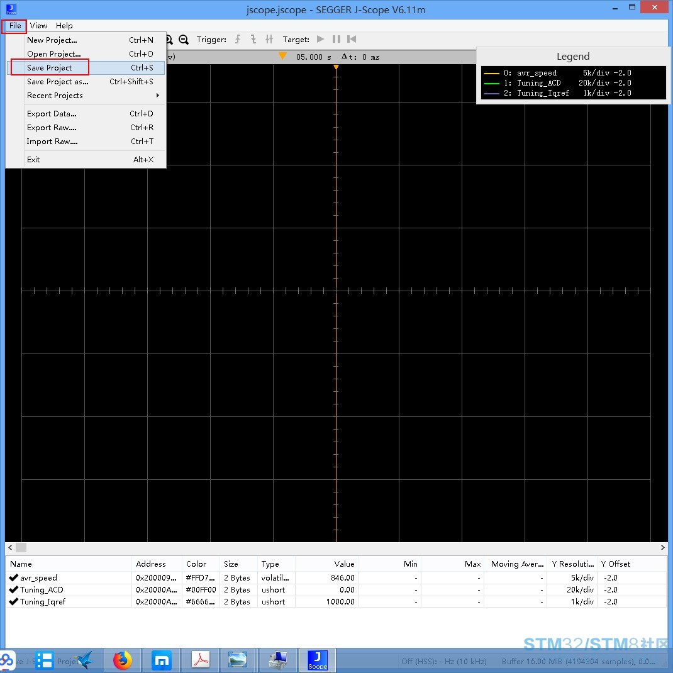Click Tuning_ACD type cell ushort
The image size is (673, 673).
(x=276, y=590)
